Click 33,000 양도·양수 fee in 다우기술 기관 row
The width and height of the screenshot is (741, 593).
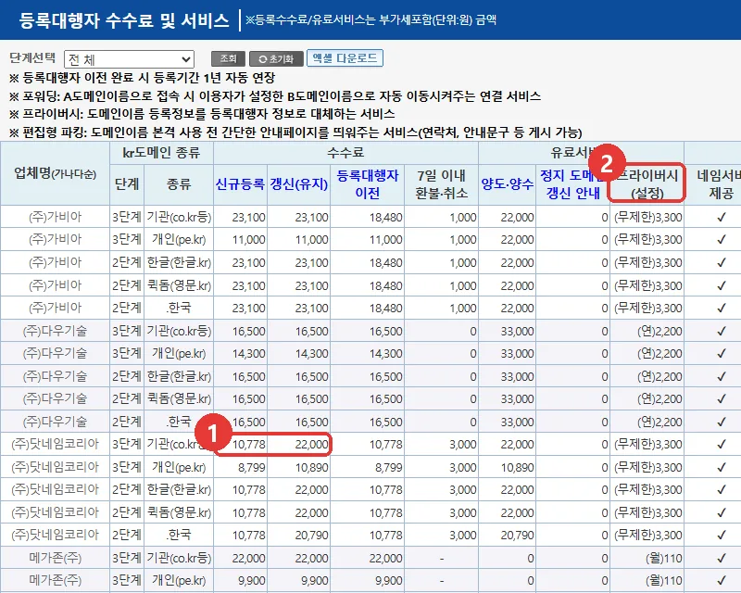pos(517,332)
